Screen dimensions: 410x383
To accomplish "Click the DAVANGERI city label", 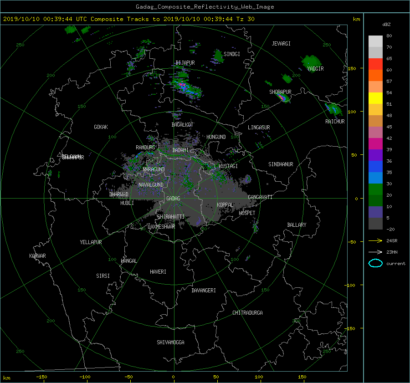I will tap(204, 291).
